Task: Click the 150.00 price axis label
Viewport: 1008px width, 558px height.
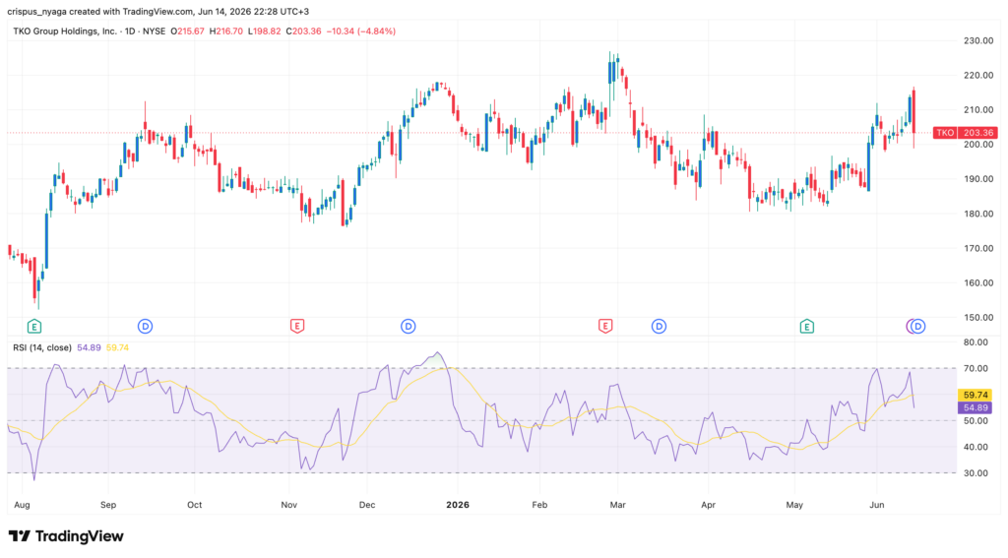Action: 978,318
